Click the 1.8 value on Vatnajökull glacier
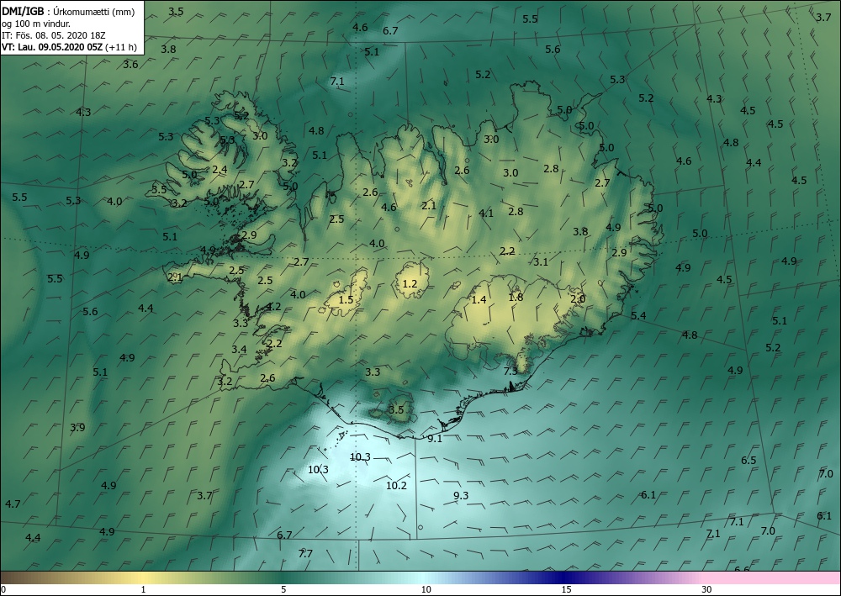Screen dimensions: 841x596 (516, 298)
